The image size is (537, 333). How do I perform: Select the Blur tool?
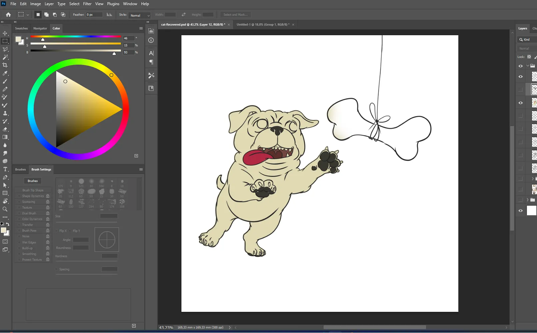pos(5,145)
